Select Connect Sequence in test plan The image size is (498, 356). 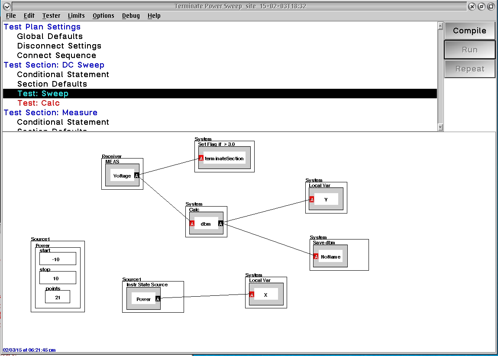point(57,55)
